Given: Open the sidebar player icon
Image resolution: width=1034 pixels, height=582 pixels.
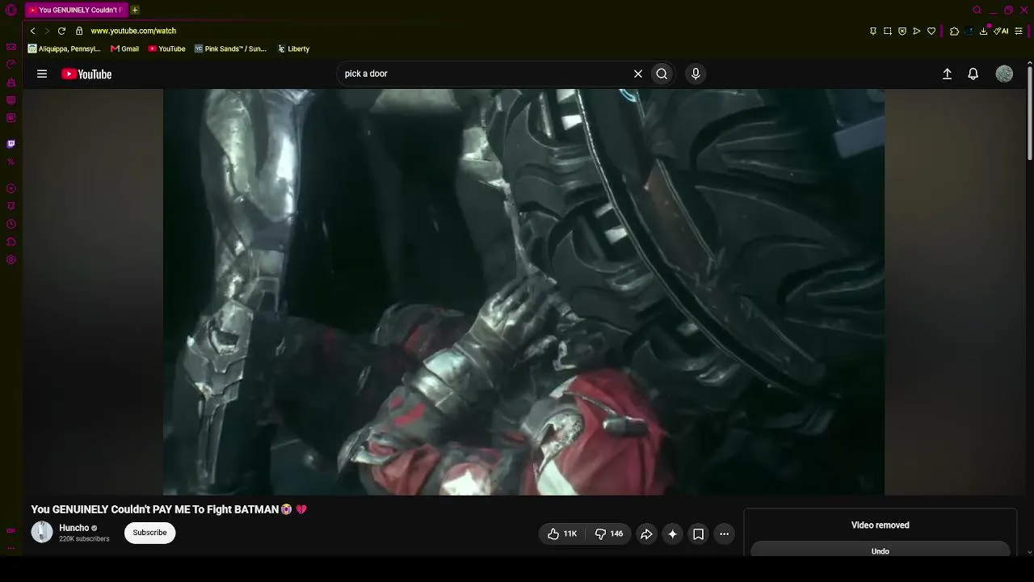Looking at the screenshot, I should tap(11, 188).
